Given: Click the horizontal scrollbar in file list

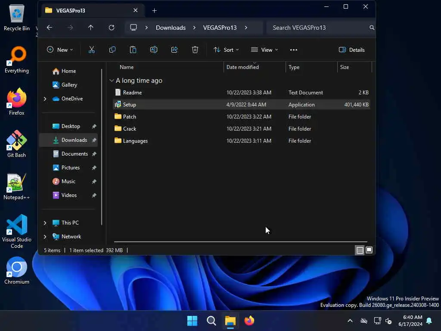Looking at the screenshot, I should (240, 242).
